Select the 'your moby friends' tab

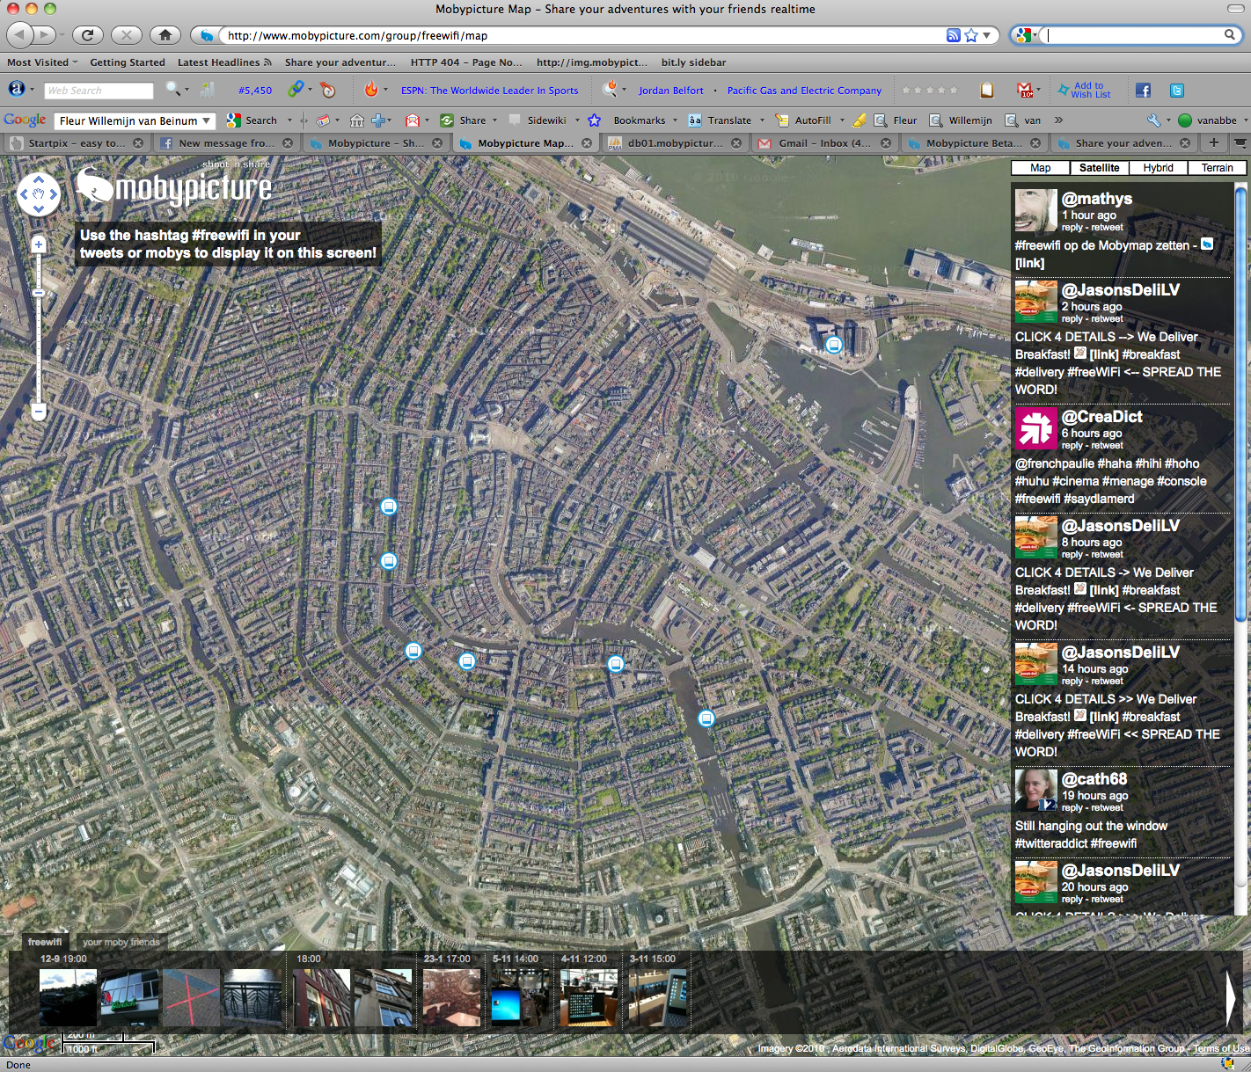[121, 942]
